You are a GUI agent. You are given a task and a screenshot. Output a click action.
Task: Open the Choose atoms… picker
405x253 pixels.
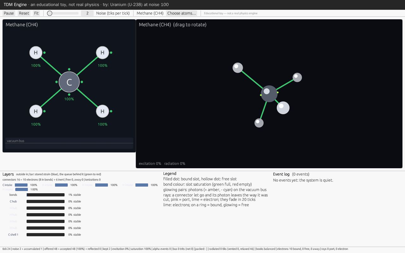click(x=182, y=13)
